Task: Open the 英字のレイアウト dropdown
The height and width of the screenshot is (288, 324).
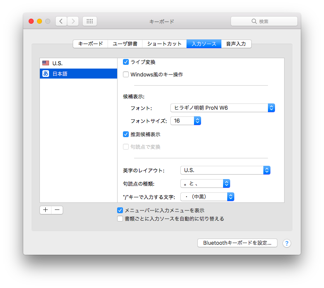Action: click(225, 170)
